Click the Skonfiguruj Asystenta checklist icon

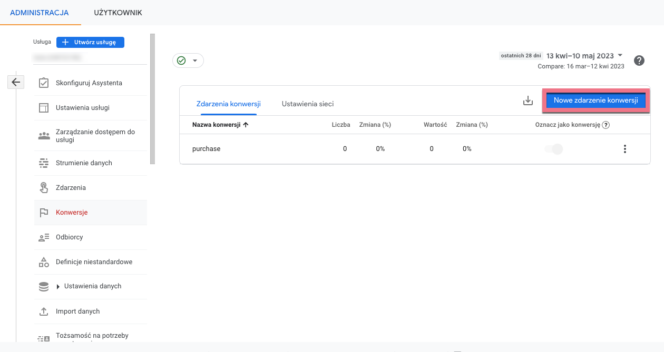[44, 83]
